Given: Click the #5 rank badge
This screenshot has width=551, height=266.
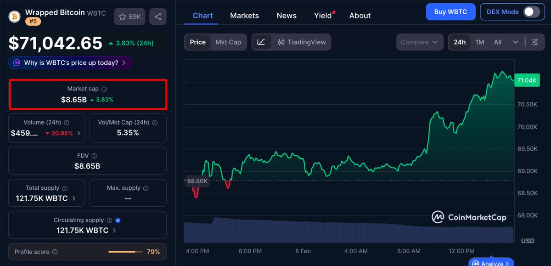Looking at the screenshot, I should (x=34, y=21).
